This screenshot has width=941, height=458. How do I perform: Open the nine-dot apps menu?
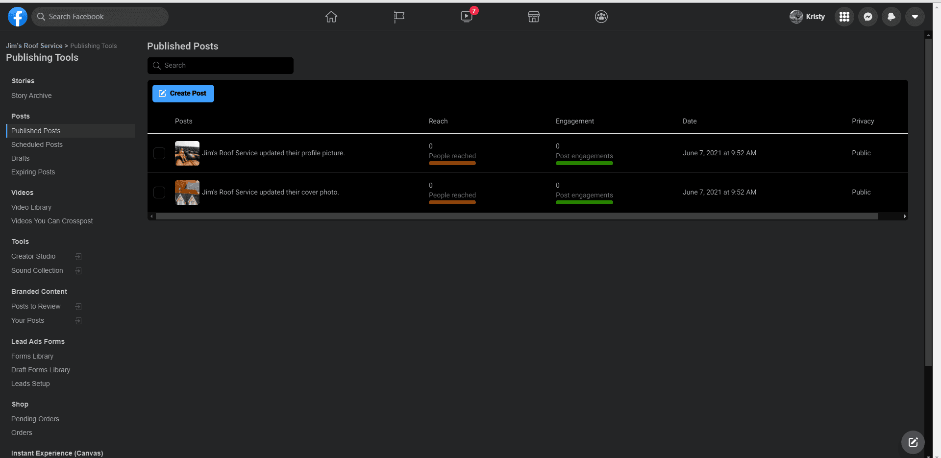[844, 17]
